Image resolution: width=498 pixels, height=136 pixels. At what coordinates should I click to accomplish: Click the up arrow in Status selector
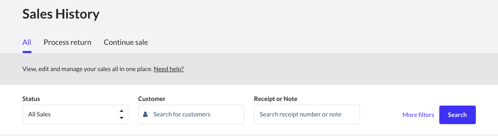122,111
